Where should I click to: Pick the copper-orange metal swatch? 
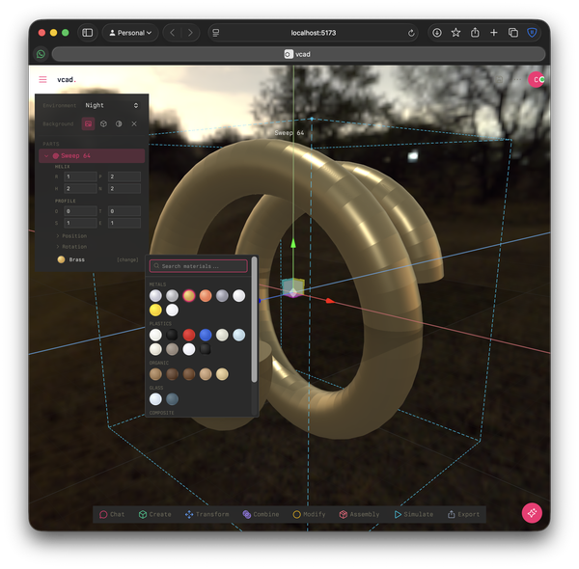click(x=206, y=295)
